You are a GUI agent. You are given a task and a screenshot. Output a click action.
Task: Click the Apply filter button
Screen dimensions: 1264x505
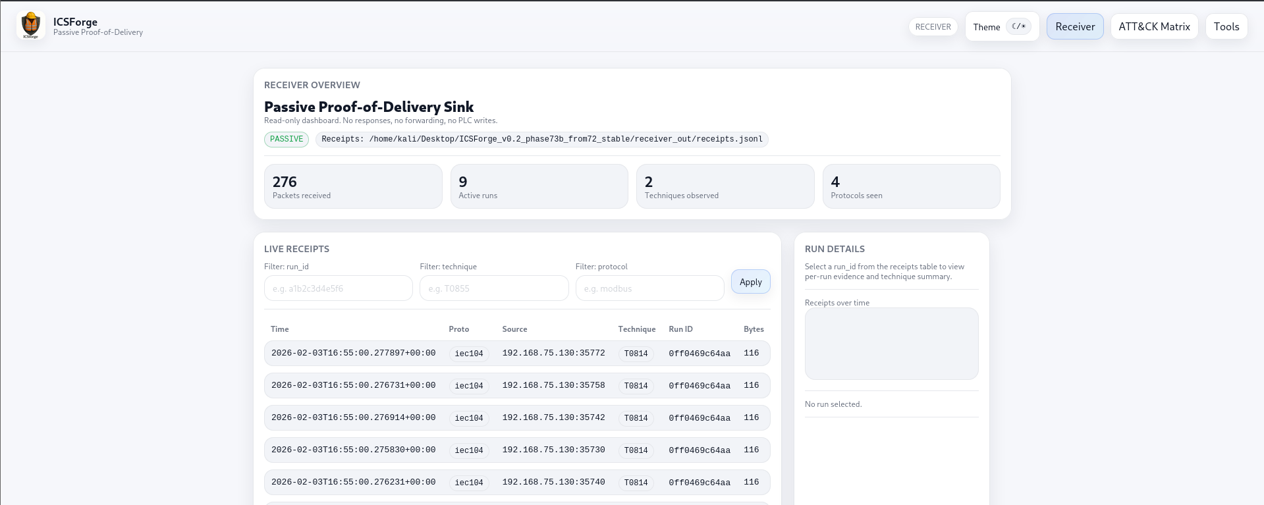[750, 282]
